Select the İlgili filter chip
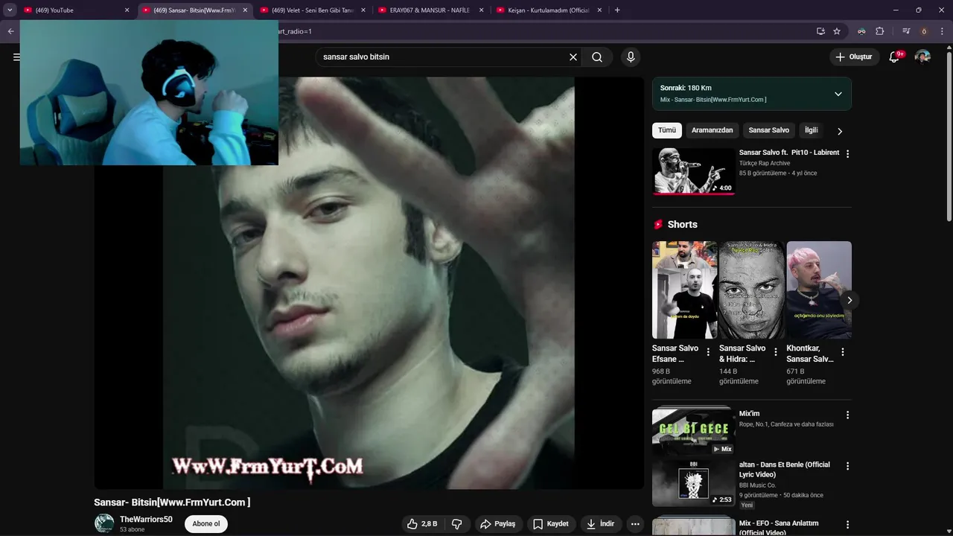The height and width of the screenshot is (536, 953). pyautogui.click(x=811, y=130)
